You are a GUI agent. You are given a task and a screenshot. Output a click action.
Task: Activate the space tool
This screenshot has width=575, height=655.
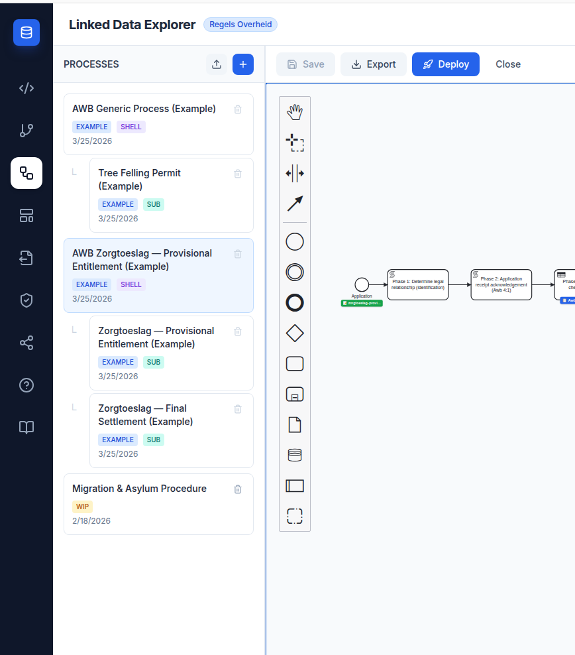[x=295, y=172]
